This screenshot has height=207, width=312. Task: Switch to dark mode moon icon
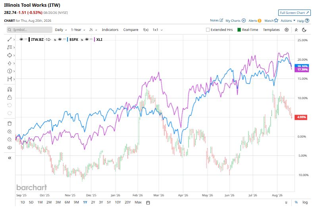click(x=304, y=30)
